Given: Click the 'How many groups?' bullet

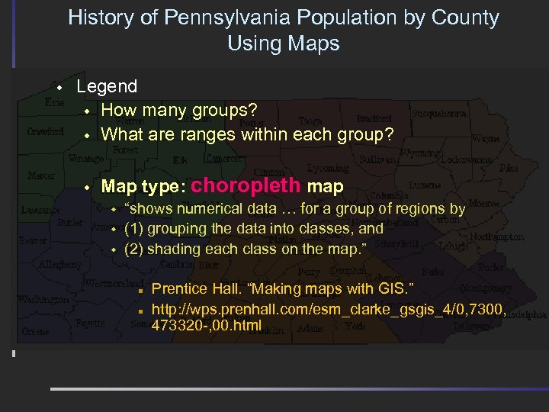Looking at the screenshot, I should (179, 111).
